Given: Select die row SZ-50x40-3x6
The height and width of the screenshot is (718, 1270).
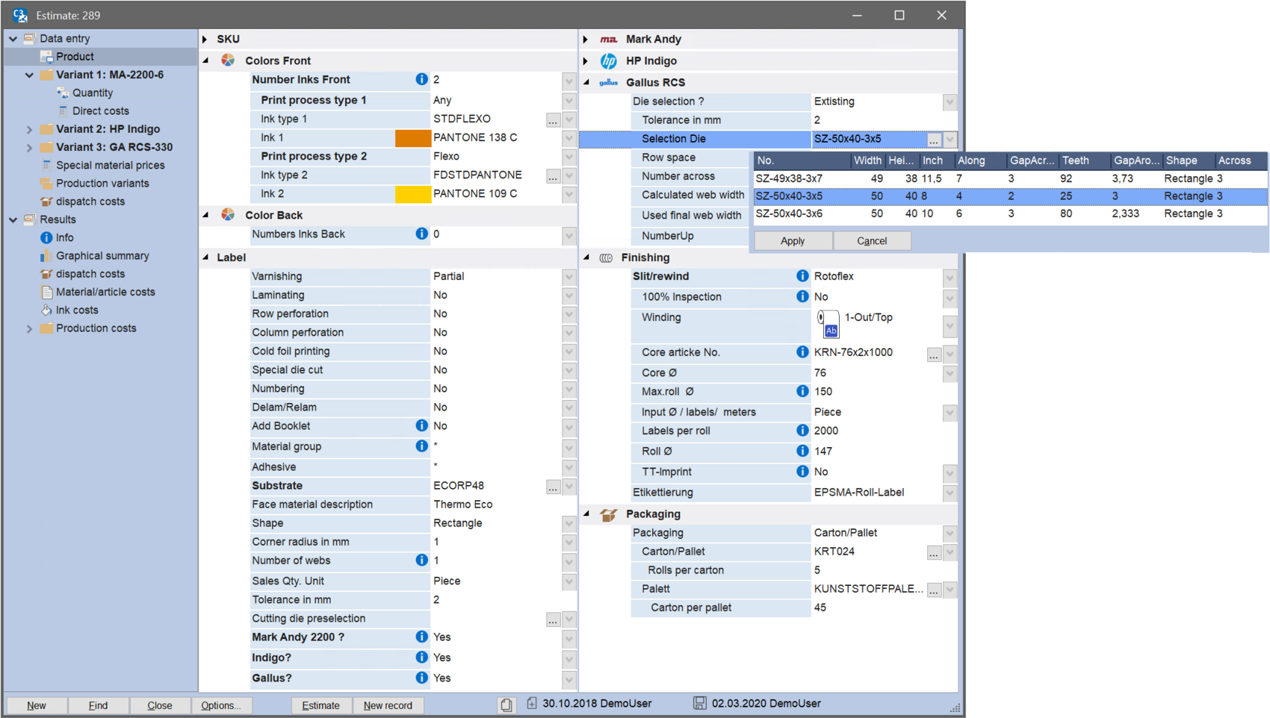Looking at the screenshot, I should coord(1010,213).
